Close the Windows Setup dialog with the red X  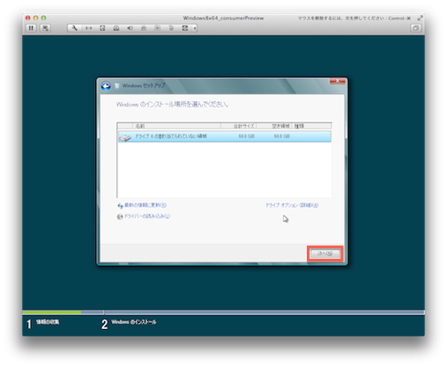[338, 81]
